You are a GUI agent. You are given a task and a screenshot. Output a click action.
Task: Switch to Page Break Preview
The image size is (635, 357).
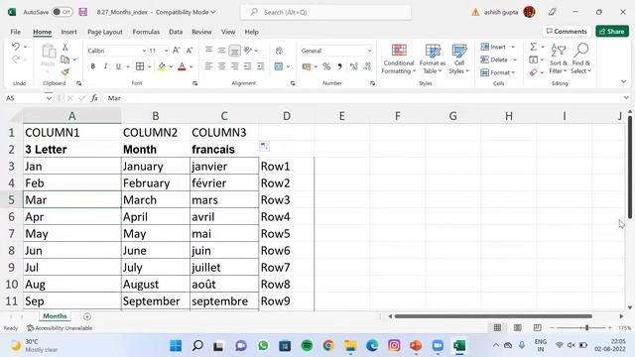click(x=537, y=327)
